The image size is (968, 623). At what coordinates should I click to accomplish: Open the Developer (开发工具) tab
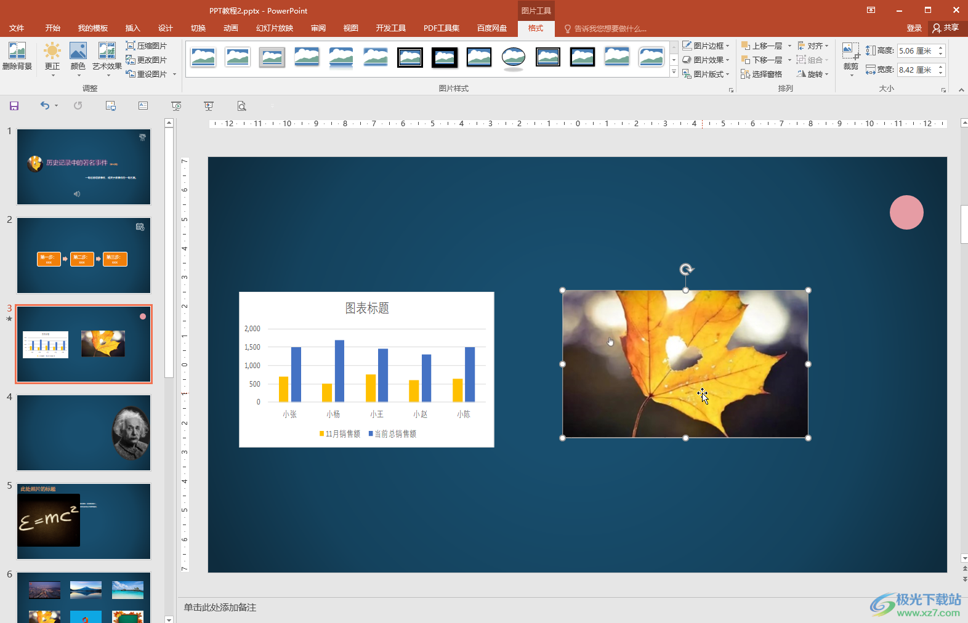click(391, 28)
